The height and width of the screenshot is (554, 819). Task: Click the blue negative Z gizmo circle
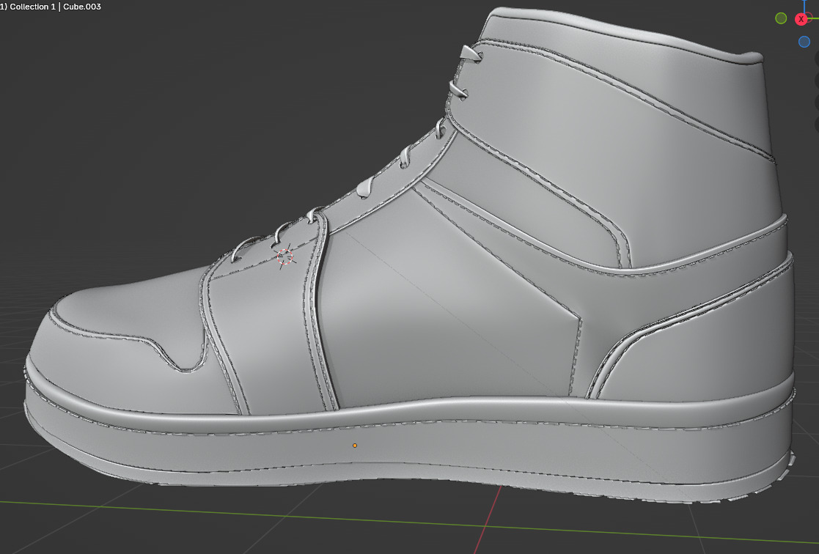click(804, 42)
